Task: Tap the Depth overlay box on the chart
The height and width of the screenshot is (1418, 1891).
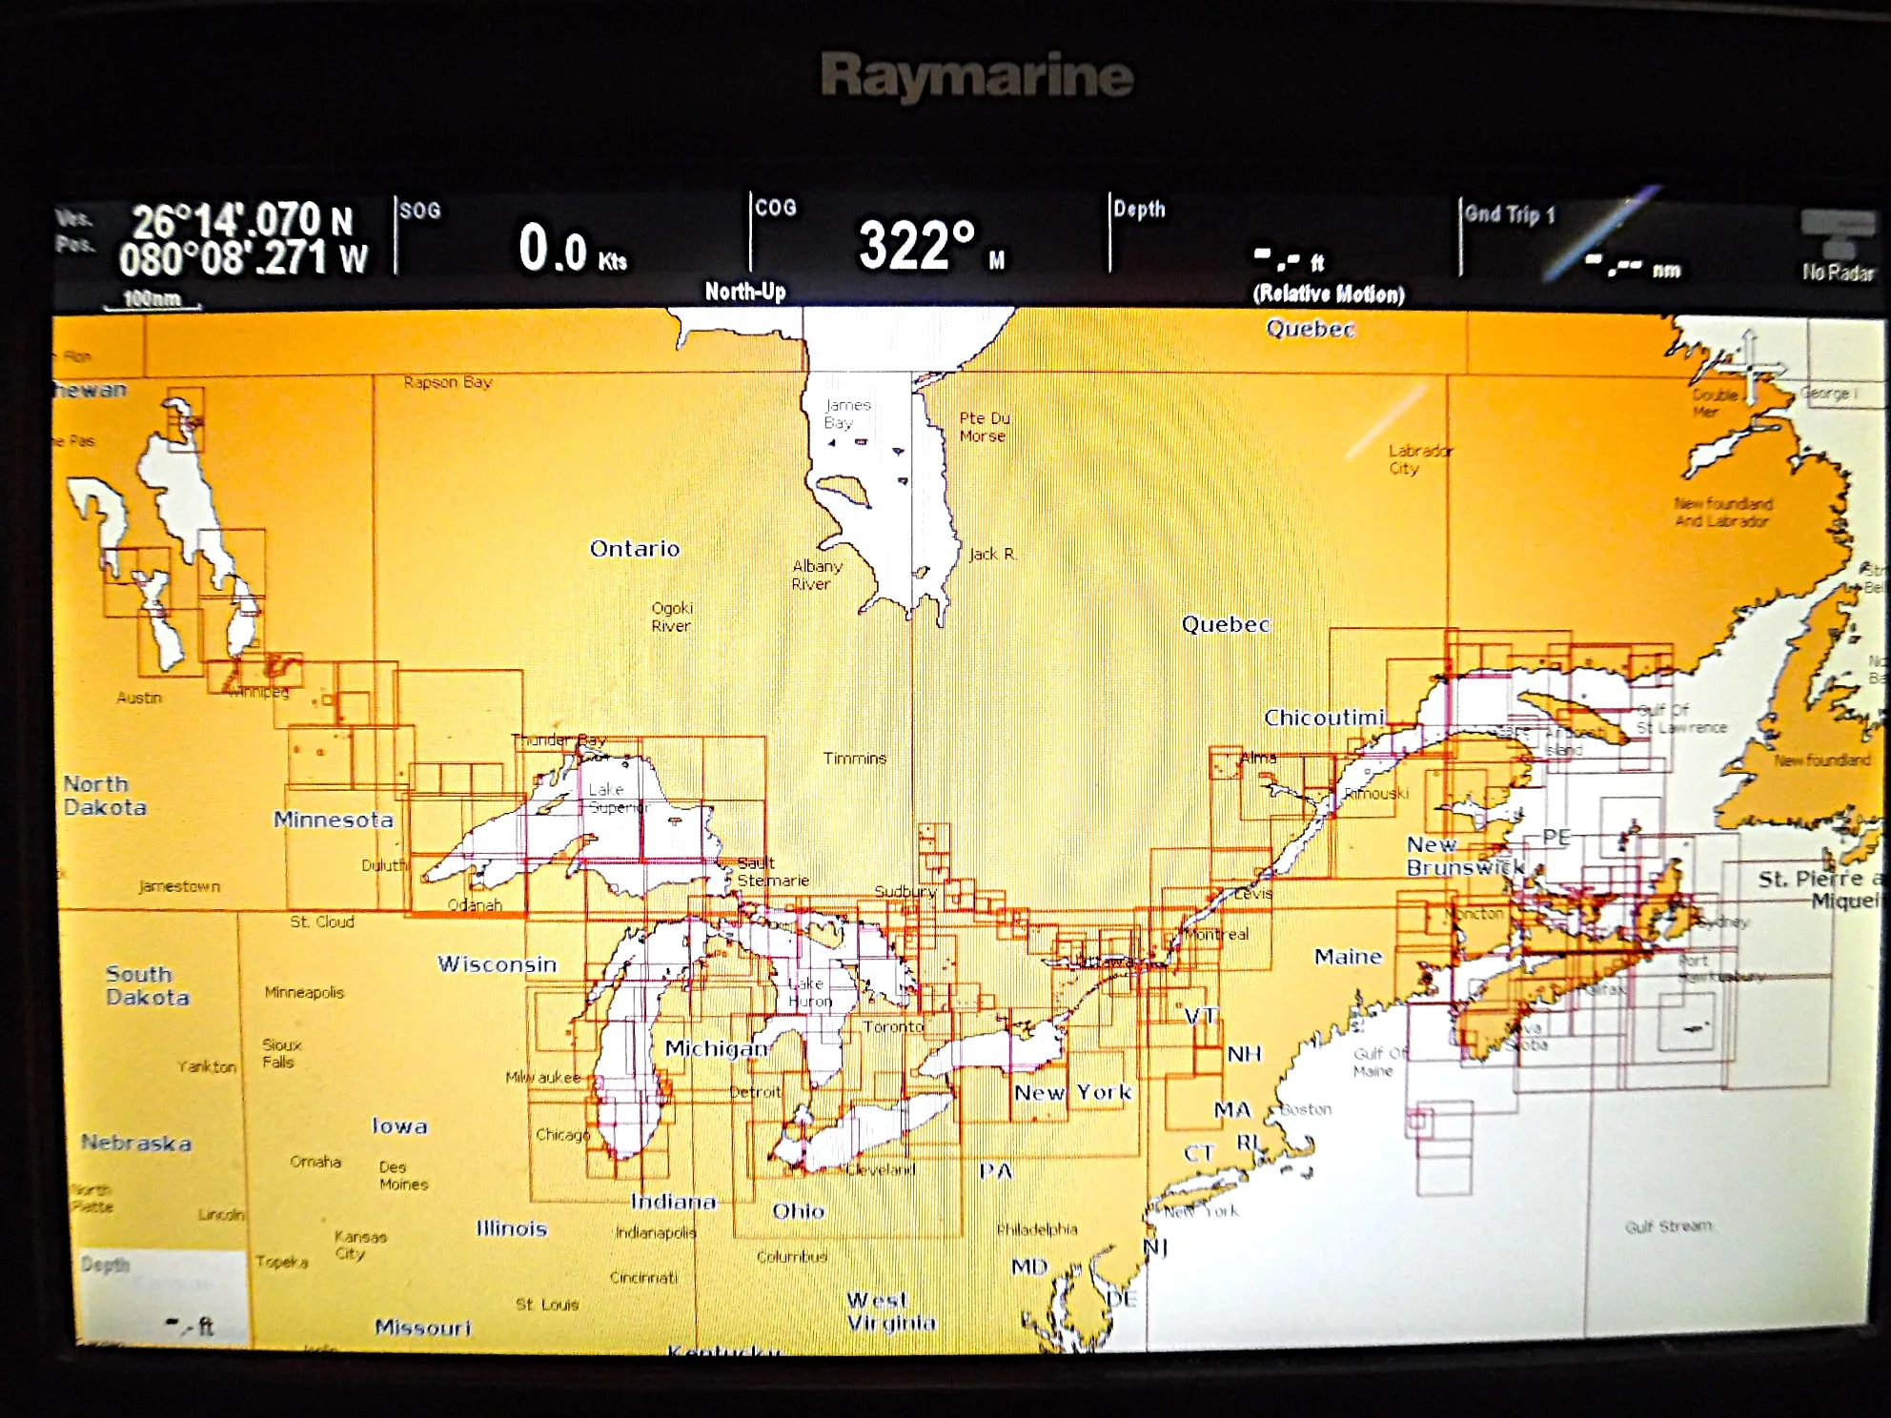Action: click(x=162, y=1296)
